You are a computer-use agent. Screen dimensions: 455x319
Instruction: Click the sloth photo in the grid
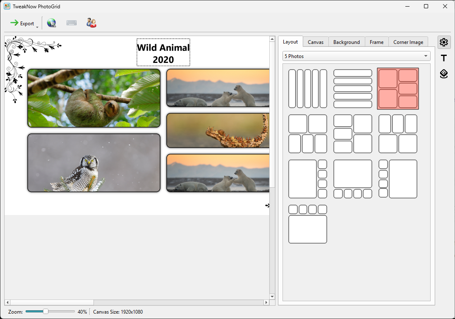click(x=94, y=98)
